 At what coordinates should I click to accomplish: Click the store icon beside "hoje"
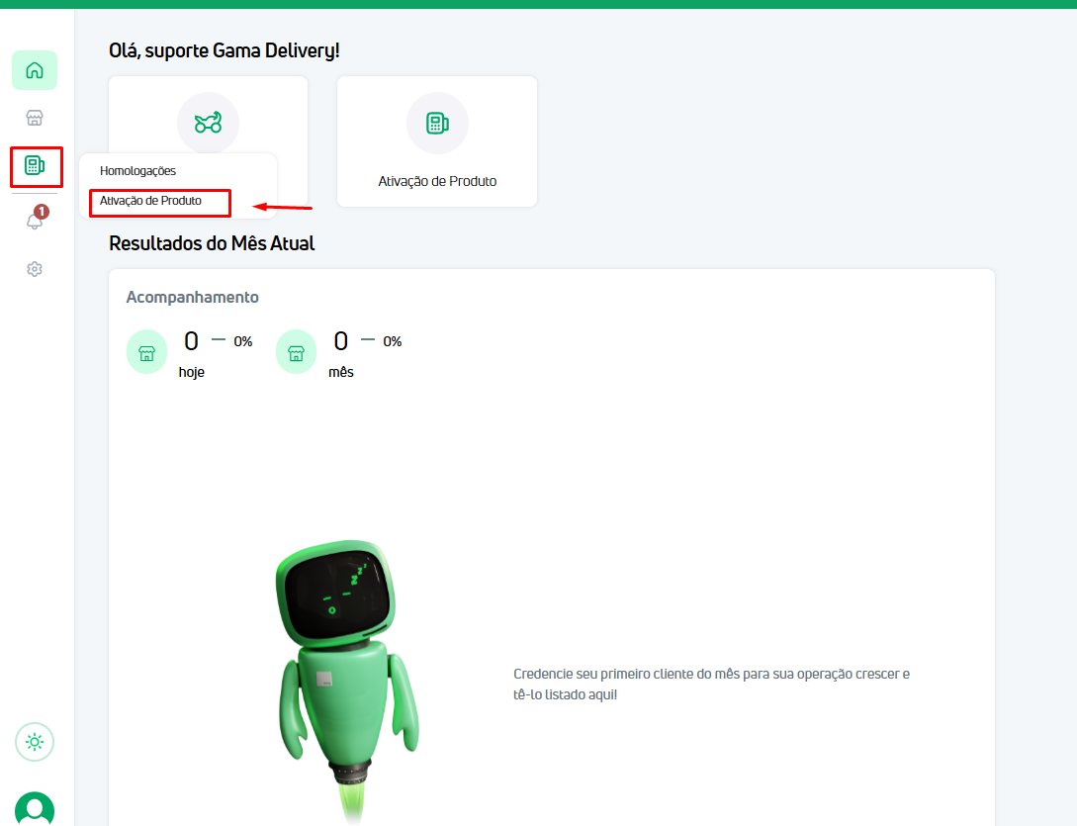146,352
